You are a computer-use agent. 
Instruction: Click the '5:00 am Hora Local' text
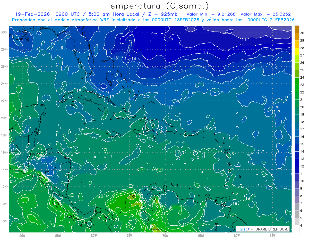pyautogui.click(x=114, y=14)
